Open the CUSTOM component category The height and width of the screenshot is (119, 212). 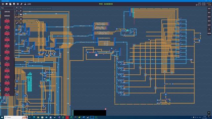[x=209, y=33]
